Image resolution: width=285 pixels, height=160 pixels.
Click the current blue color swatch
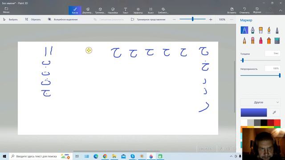coord(254,112)
